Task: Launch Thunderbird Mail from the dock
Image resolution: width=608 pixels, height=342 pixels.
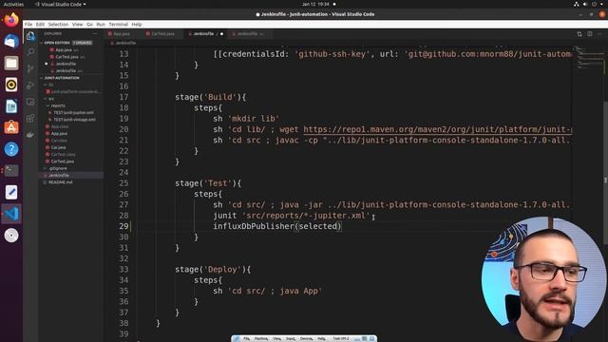Action: point(11,41)
